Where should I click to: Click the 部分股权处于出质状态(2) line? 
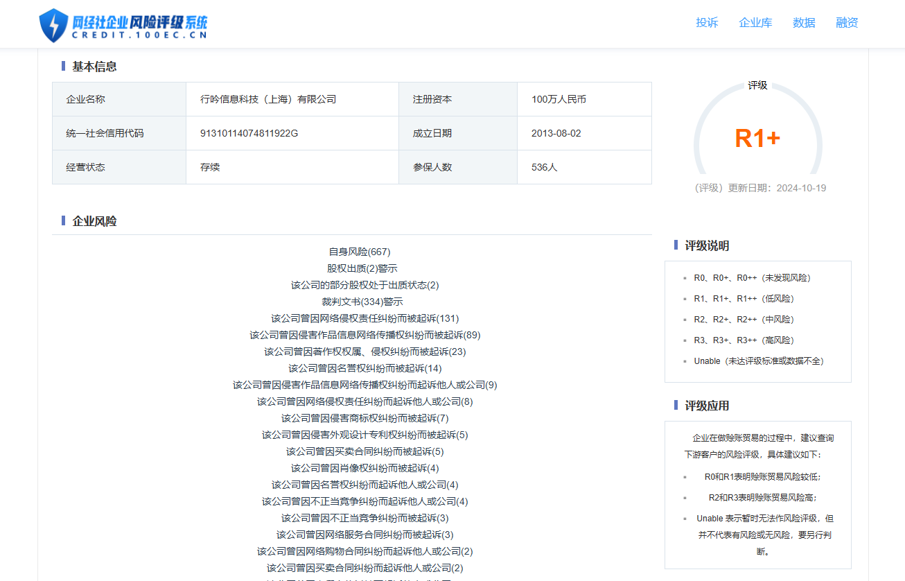point(364,285)
